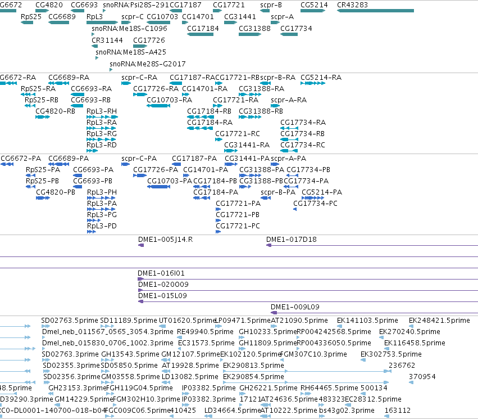This screenshot has height=419, width=478.
Task: Click protein RpL3-PD label
Action: point(102,226)
